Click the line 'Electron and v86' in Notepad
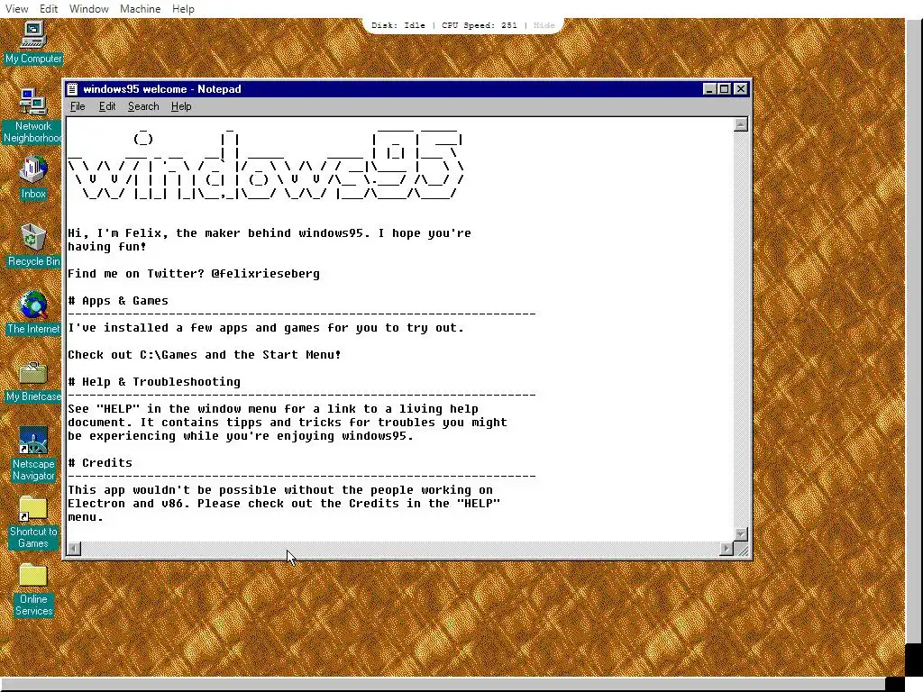This screenshot has height=692, width=923. 284,504
